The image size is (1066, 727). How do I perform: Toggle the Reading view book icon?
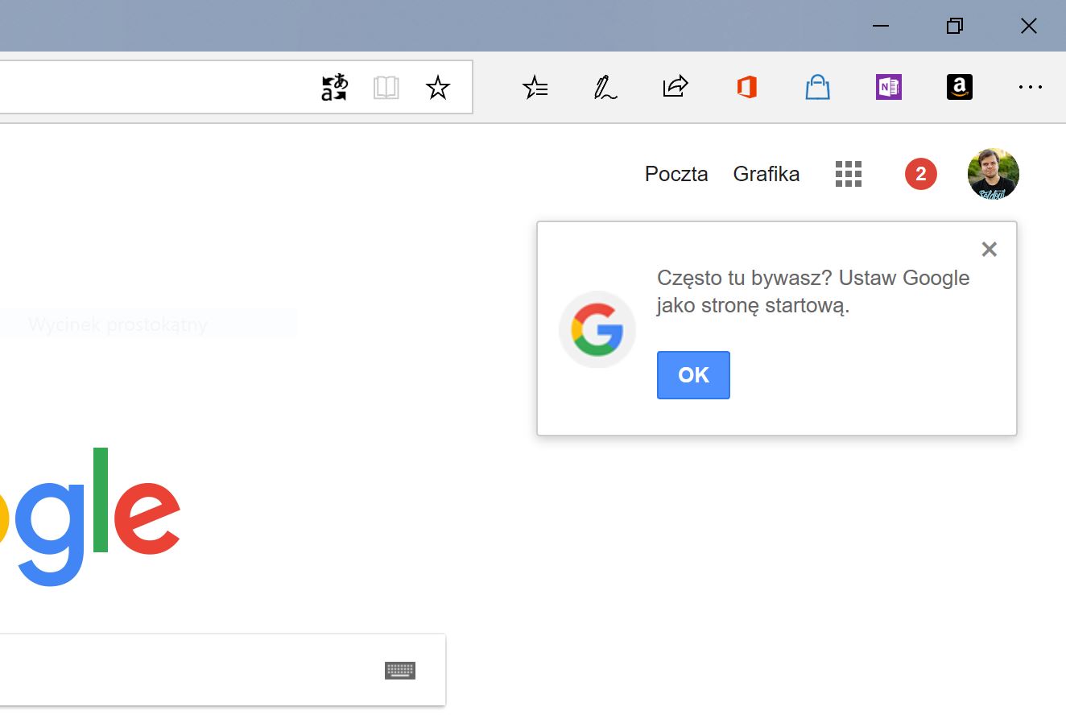pos(386,87)
